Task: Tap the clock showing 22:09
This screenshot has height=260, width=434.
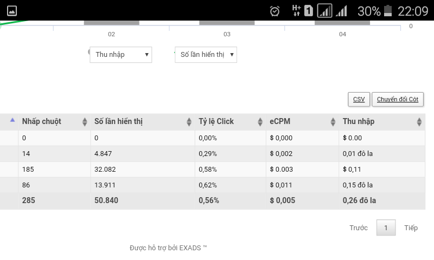Action: [x=412, y=11]
